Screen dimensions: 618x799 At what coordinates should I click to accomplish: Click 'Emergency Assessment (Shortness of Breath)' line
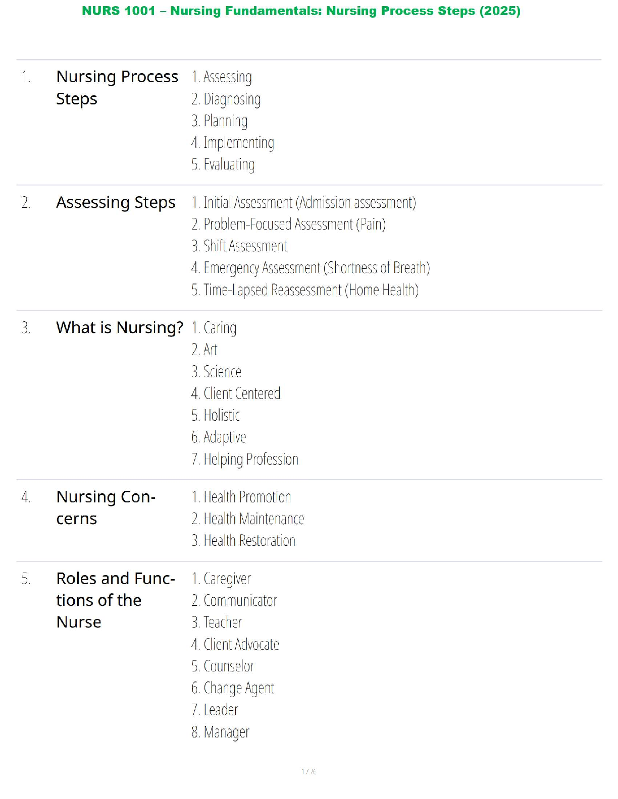(x=311, y=268)
